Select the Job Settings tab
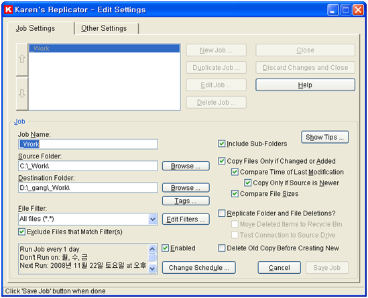Image resolution: width=368 pixels, height=298 pixels. (36, 28)
